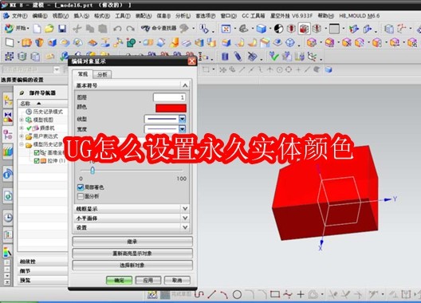Viewport: 421px width, 303px height.
Task: Expand the 线框显示 section
Action: [x=132, y=209]
